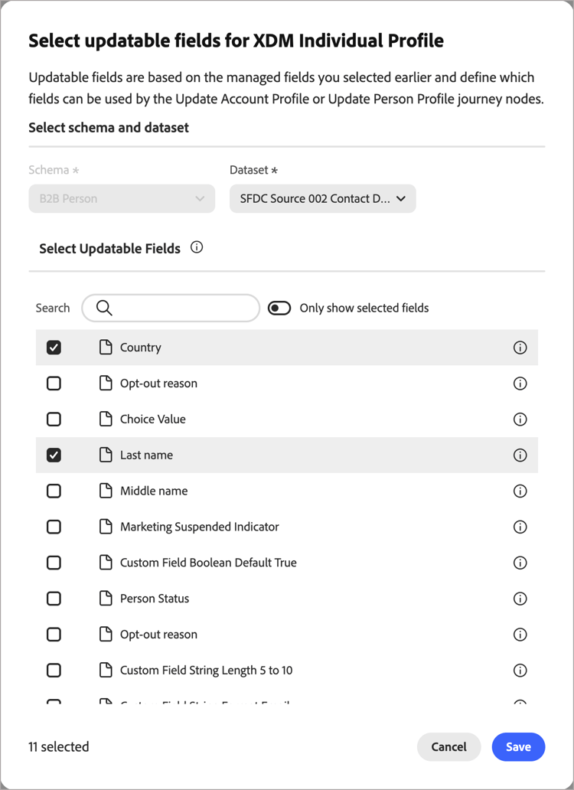This screenshot has width=574, height=790.
Task: Click the document icon beside Last name
Action: (106, 455)
